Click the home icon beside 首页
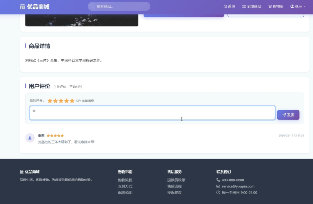Viewport: 313px width, 204px height. coord(225,6)
